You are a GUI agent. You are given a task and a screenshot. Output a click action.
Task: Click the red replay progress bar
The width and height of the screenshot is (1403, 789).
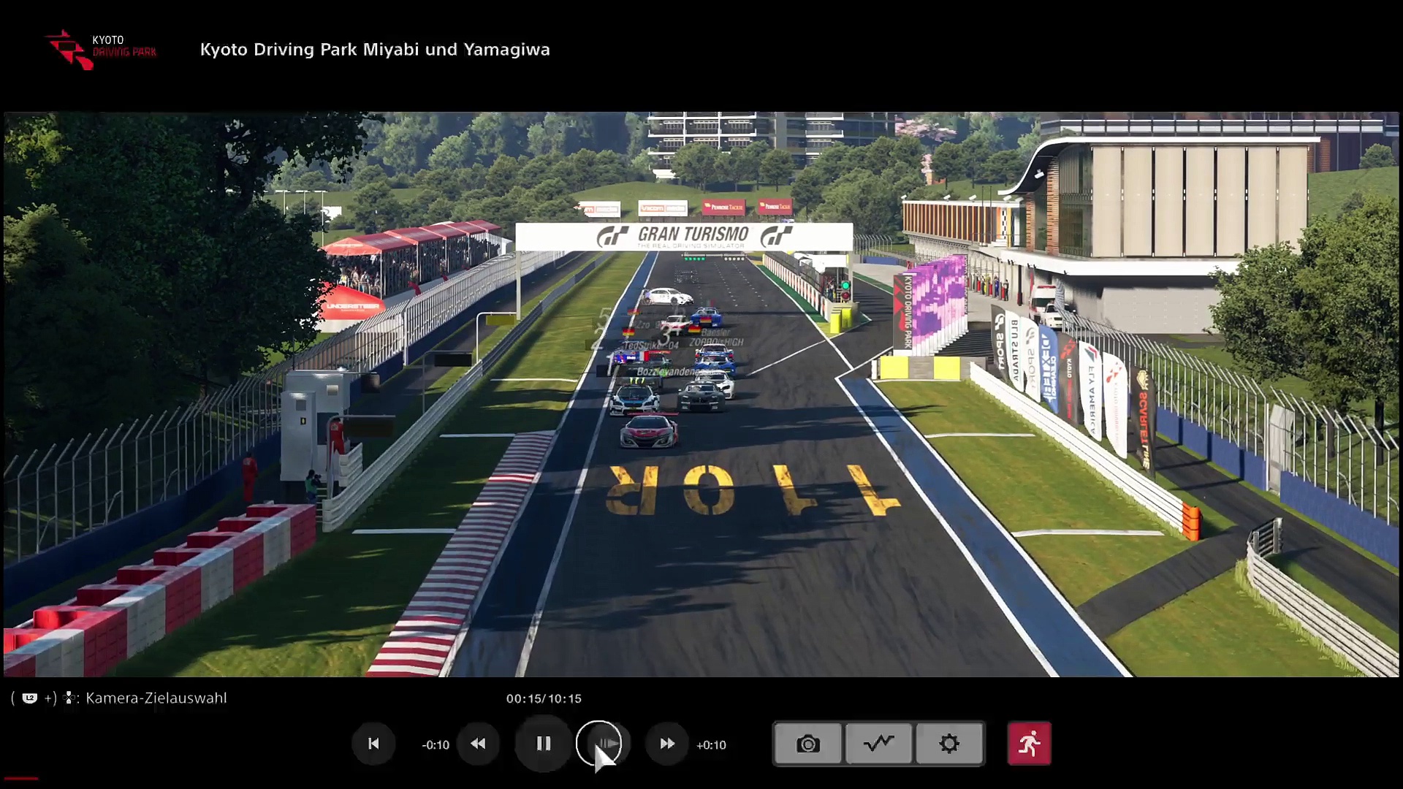point(20,778)
